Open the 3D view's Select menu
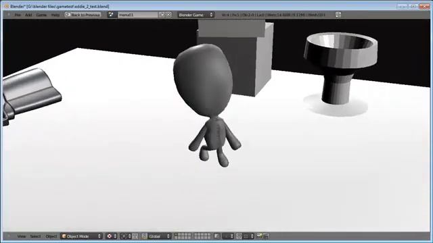 (x=35, y=236)
